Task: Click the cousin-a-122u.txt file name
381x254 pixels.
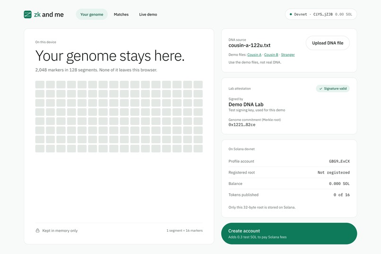Action: [249, 45]
